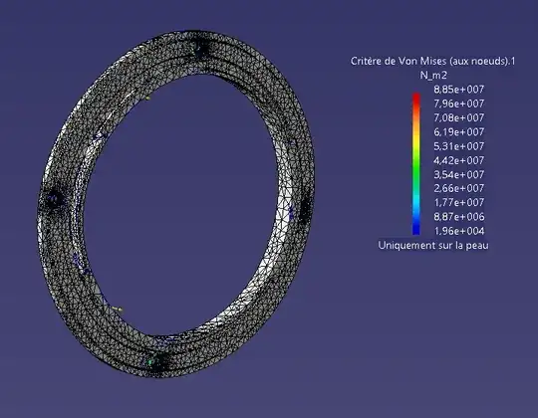Click the legend value '5,31e+007'
This screenshot has width=538, height=418.
click(459, 146)
